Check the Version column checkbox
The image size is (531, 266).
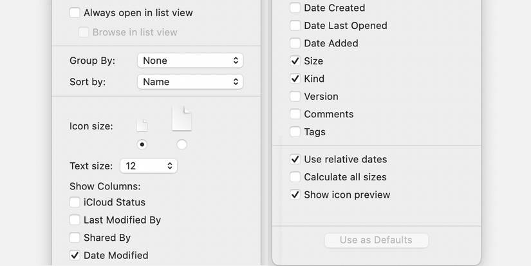(295, 96)
